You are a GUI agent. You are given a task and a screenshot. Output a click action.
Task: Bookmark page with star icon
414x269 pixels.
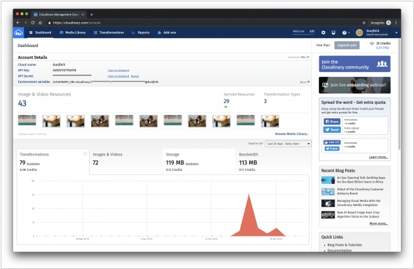[x=364, y=23]
